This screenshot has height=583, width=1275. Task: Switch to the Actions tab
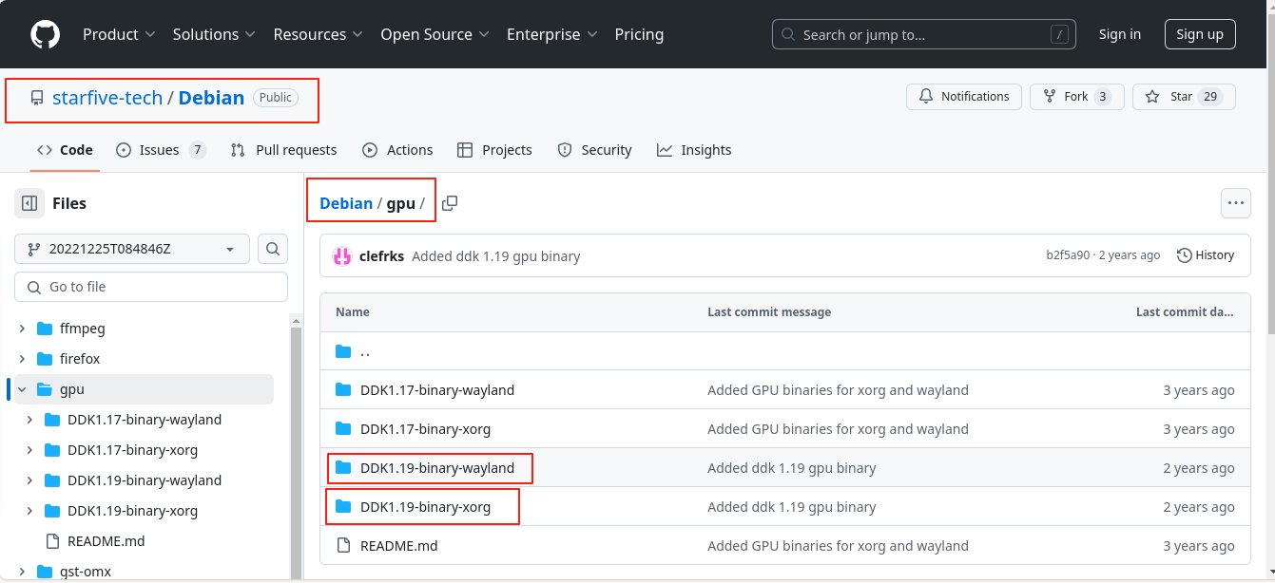coord(397,150)
